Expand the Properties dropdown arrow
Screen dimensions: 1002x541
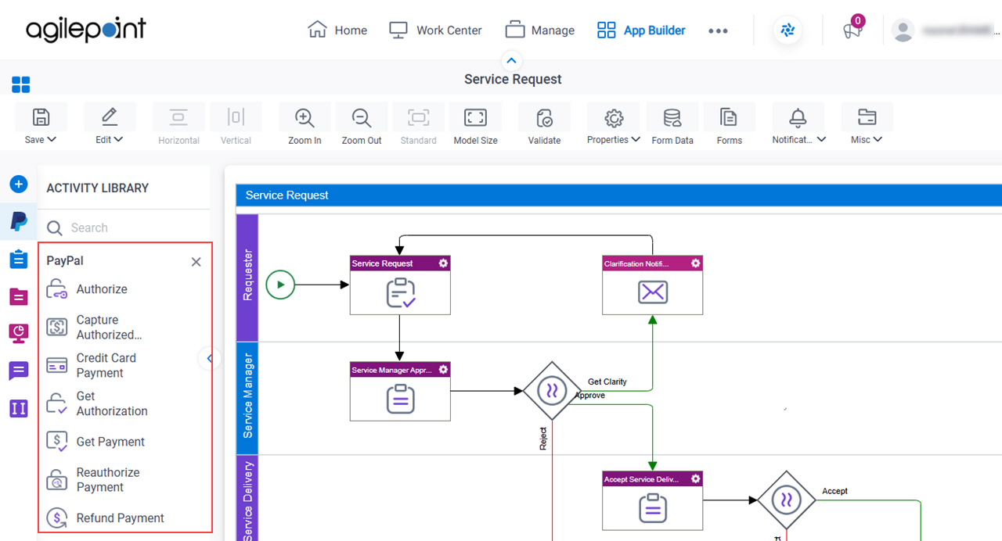click(x=636, y=140)
